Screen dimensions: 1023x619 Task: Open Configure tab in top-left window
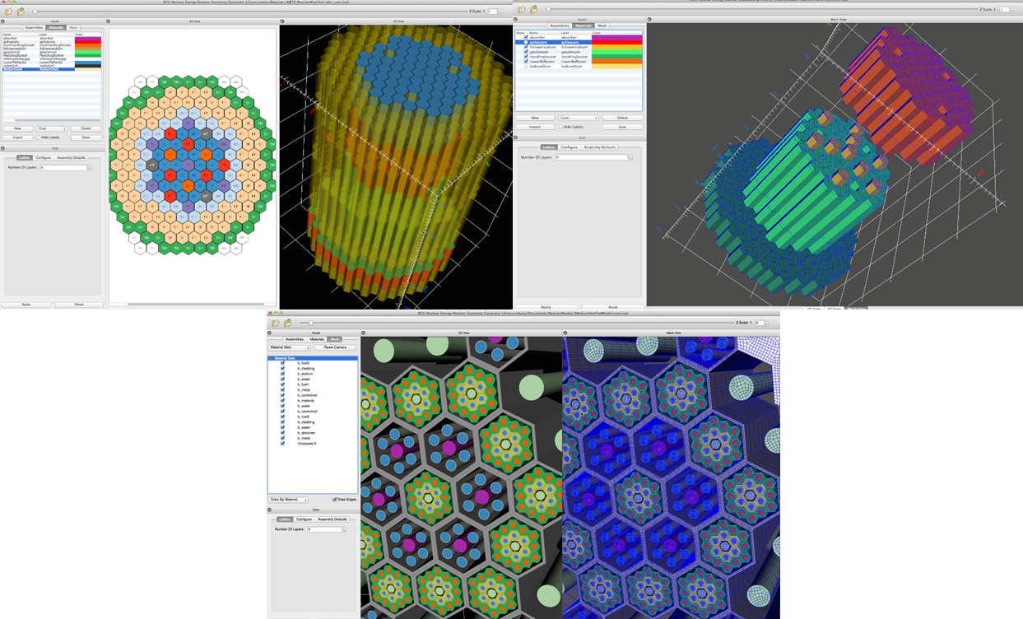coord(43,157)
